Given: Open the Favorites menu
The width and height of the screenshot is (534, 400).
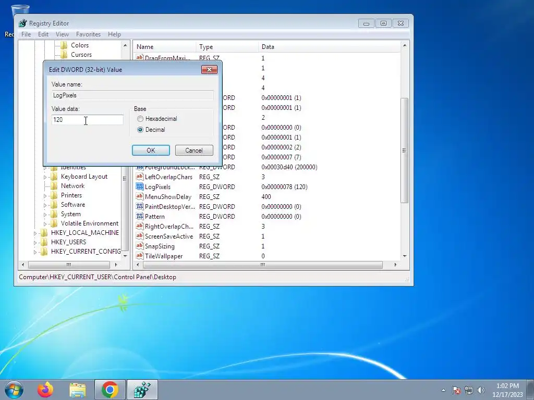Looking at the screenshot, I should 88,34.
